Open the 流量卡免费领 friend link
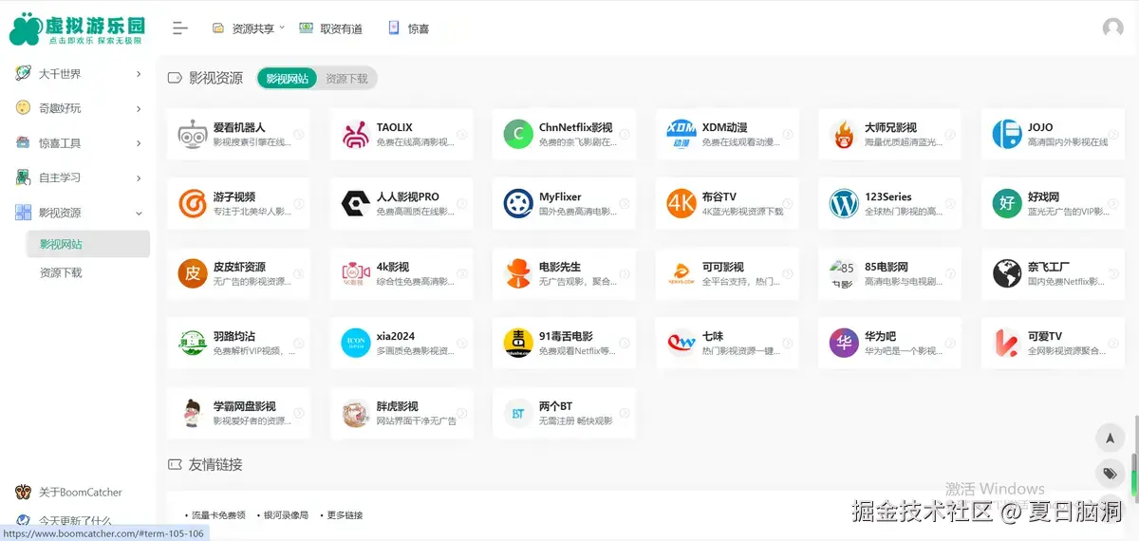Image resolution: width=1139 pixels, height=541 pixels. click(218, 515)
